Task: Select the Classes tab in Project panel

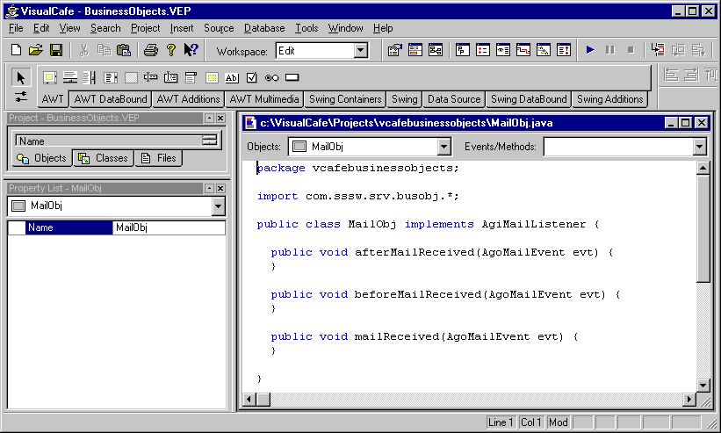Action: (x=104, y=158)
